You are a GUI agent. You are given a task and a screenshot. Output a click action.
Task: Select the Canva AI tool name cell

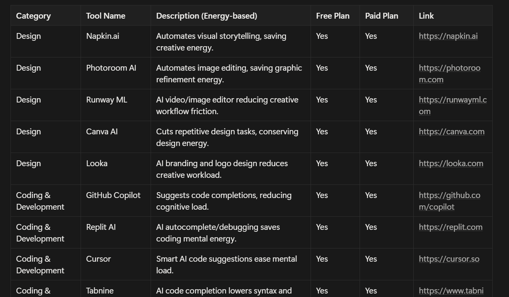click(102, 132)
